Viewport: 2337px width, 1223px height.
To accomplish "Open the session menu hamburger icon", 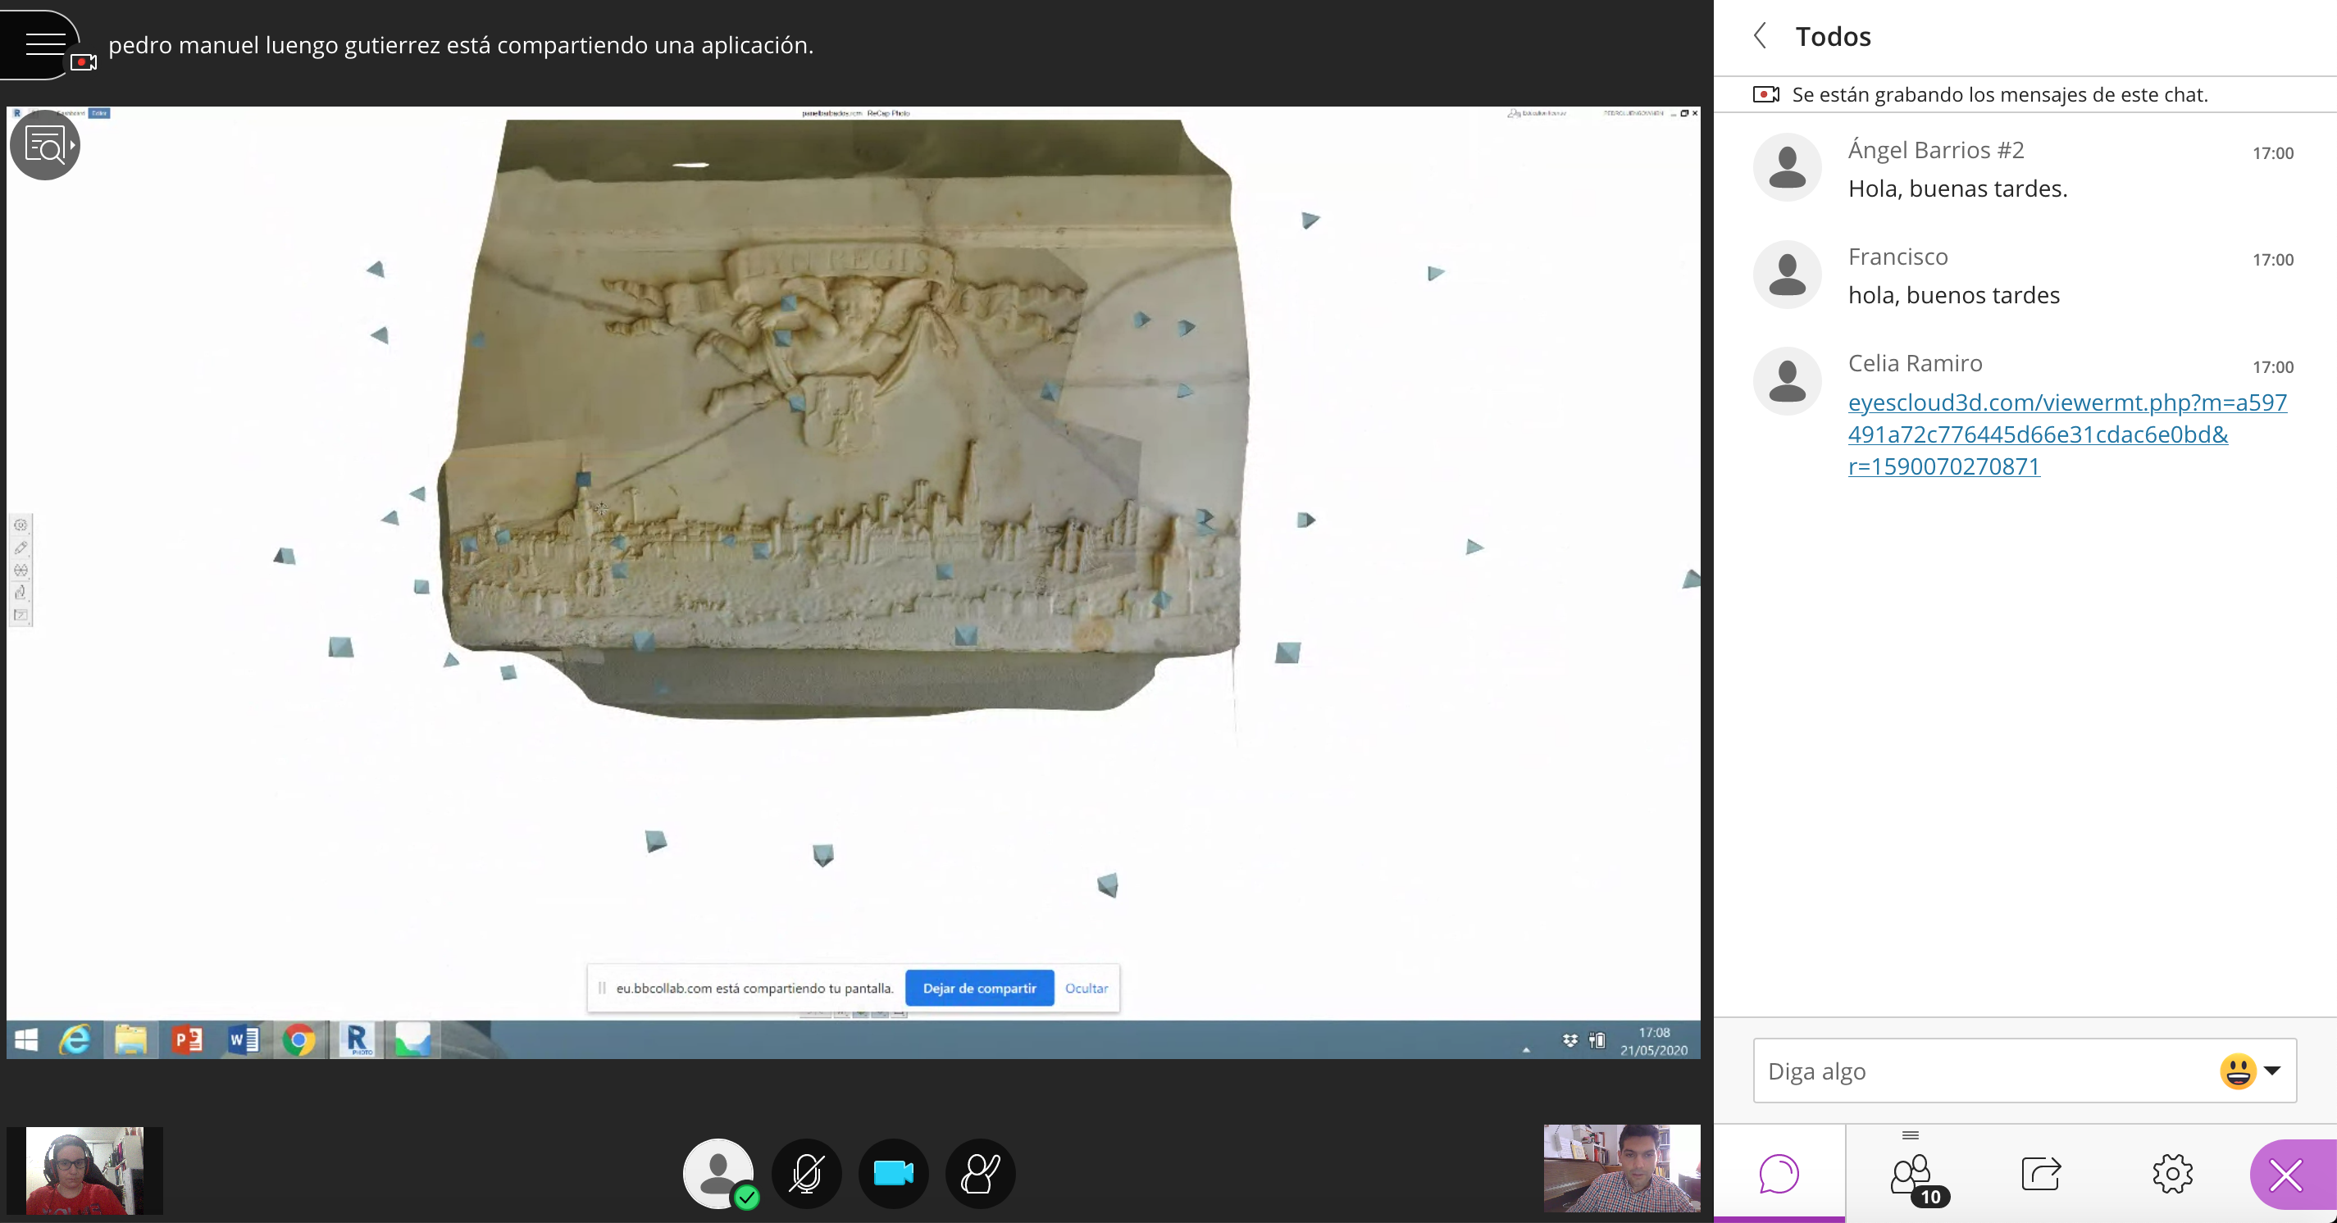I will (x=43, y=43).
